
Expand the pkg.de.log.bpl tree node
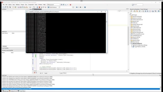pyautogui.click(x=130, y=26)
